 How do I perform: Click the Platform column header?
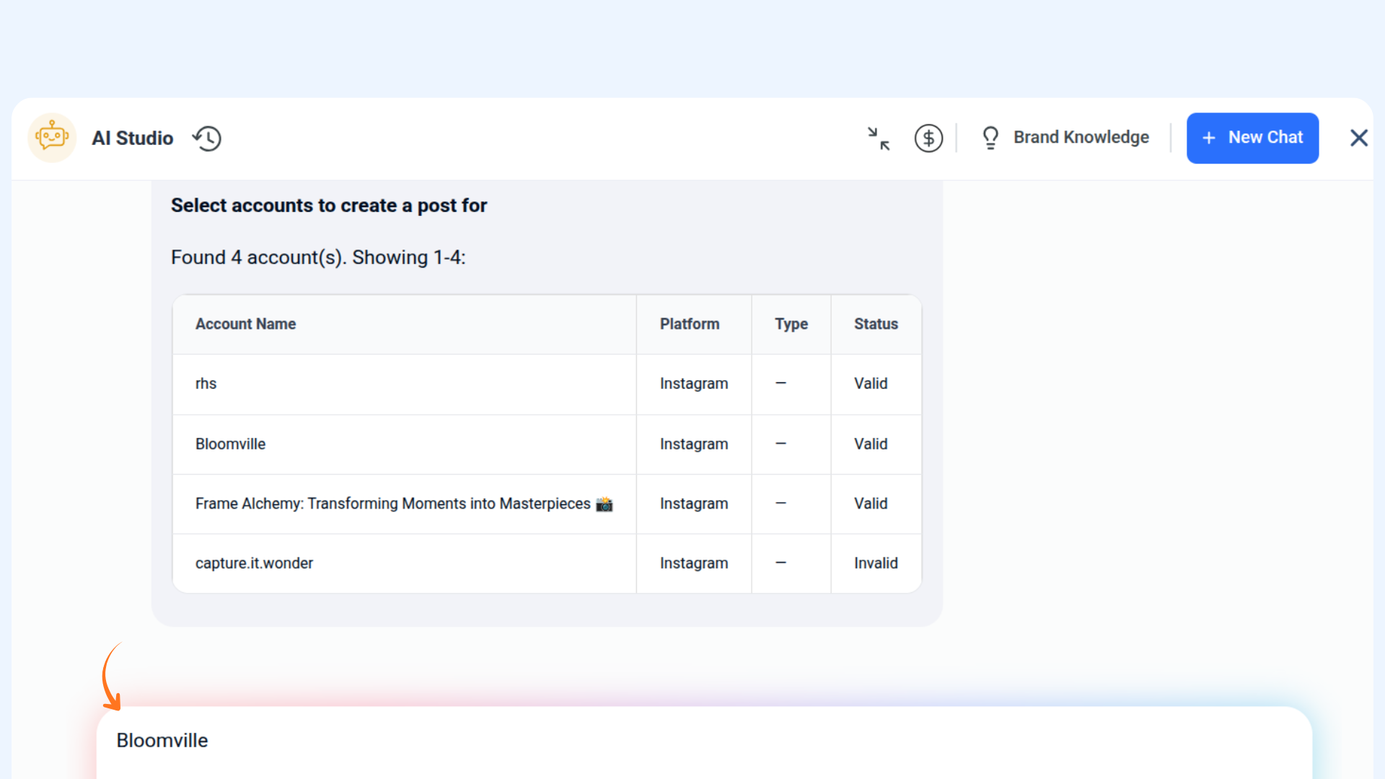pos(689,324)
